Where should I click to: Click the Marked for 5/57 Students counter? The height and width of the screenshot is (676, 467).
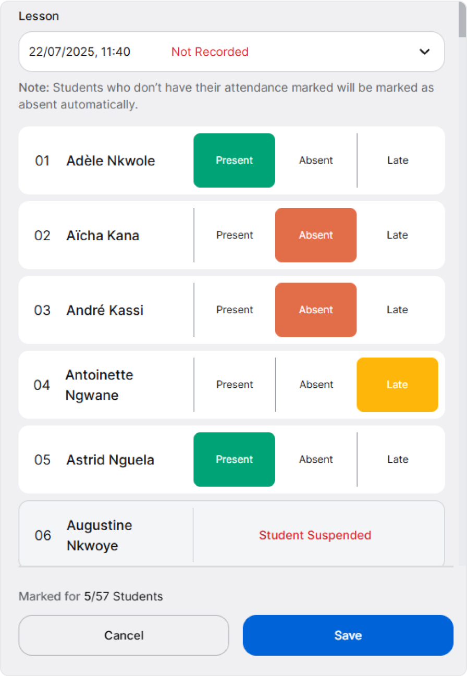(x=90, y=596)
